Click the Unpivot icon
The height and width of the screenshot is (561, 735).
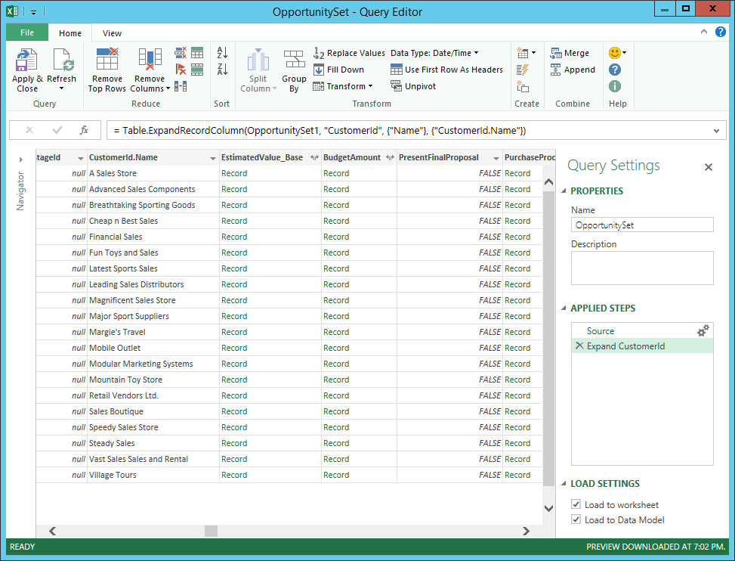click(397, 86)
